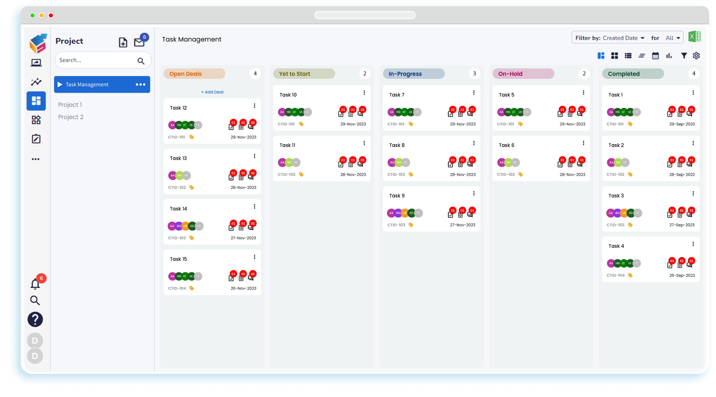Select the analytics icon in the sidebar
This screenshot has width=716, height=397.
(x=36, y=82)
